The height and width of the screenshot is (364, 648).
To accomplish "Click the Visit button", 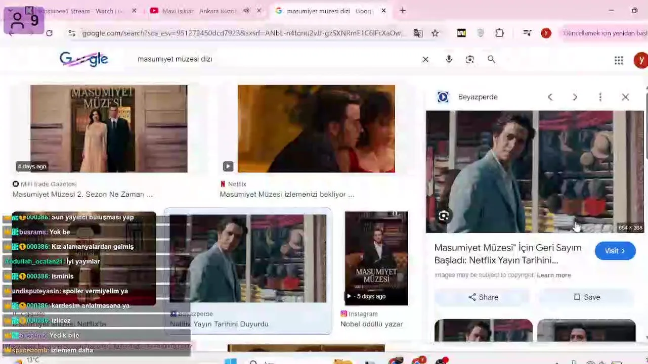I will pyautogui.click(x=615, y=251).
